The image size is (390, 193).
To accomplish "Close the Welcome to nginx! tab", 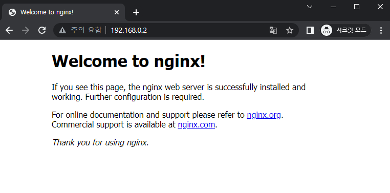I will 116,12.
